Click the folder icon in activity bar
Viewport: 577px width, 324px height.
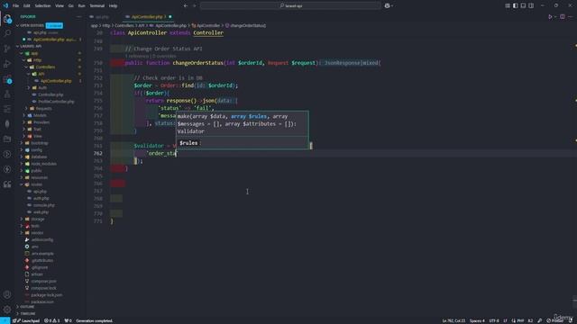point(7,139)
